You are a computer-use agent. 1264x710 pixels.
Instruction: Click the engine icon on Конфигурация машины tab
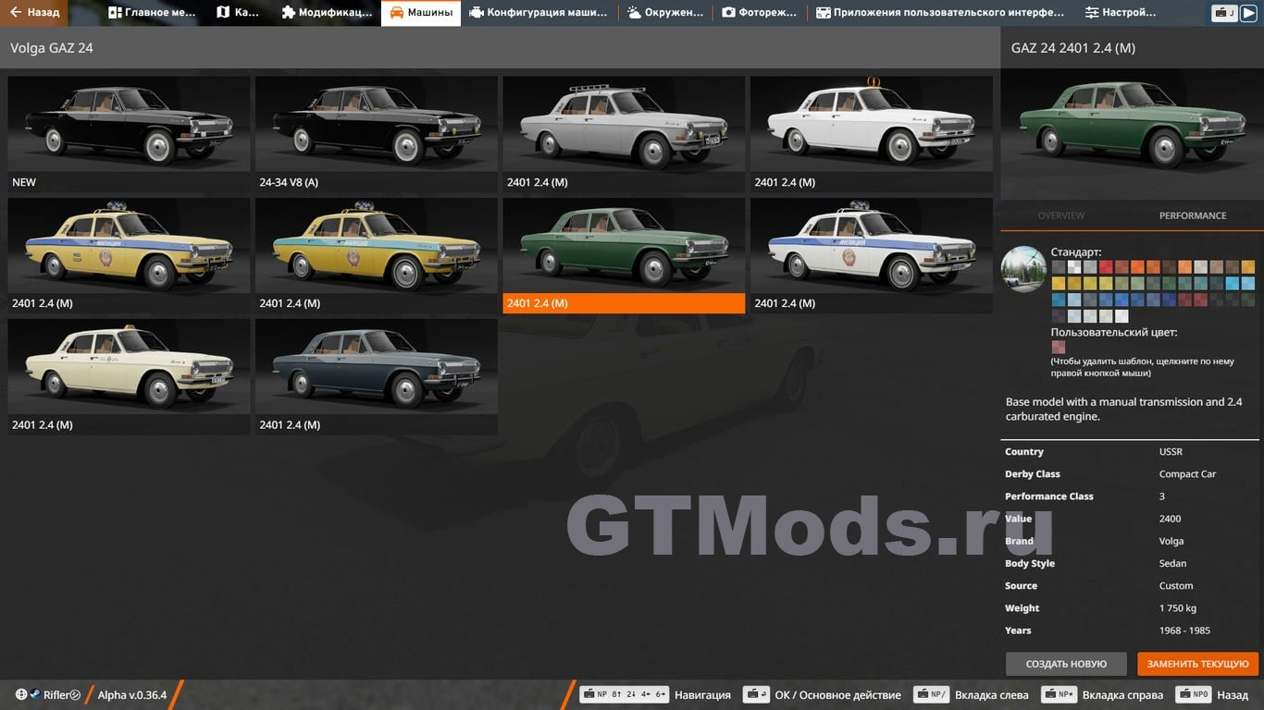tap(476, 13)
